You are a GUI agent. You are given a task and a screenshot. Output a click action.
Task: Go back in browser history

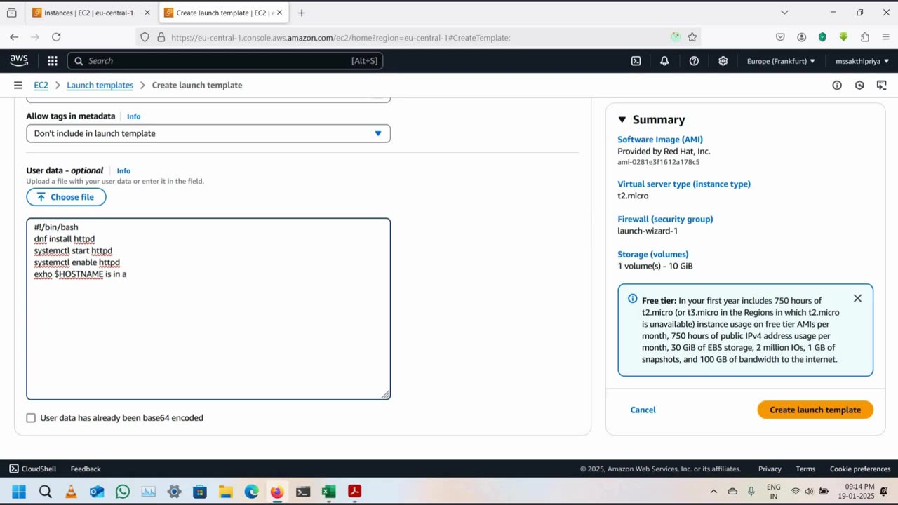(x=14, y=37)
